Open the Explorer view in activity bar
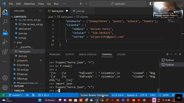 5,12
